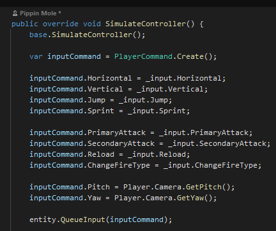Select the PlayerCommand type name
The width and height of the screenshot is (276, 231).
tap(143, 56)
